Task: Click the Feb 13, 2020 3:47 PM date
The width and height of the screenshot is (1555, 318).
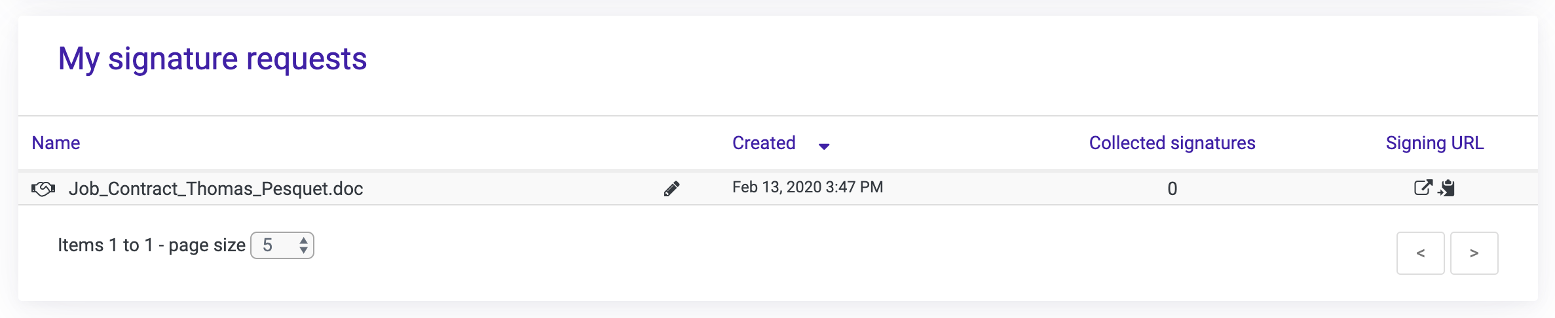Action: [808, 187]
